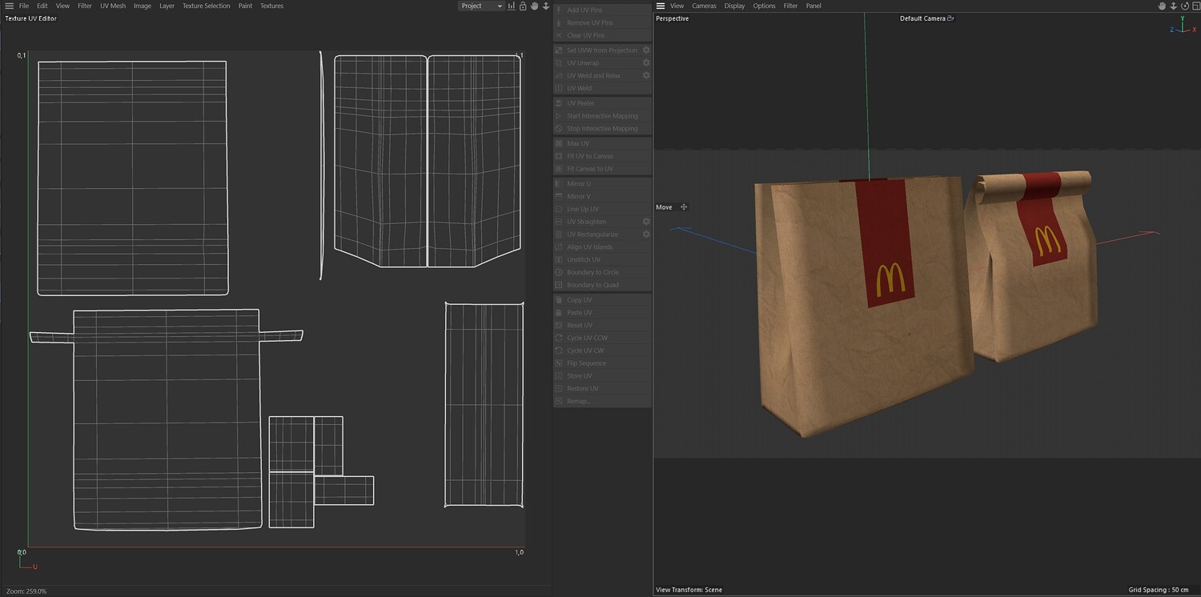Viewport: 1201px width, 597px height.
Task: Click the histogram bars icon beside Project
Action: click(512, 6)
